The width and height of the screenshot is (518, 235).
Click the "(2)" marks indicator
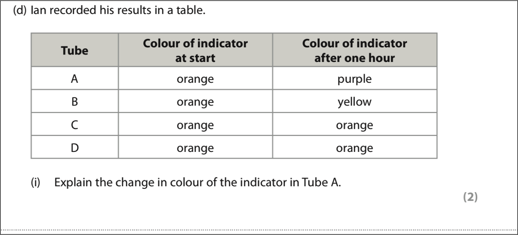(470, 198)
